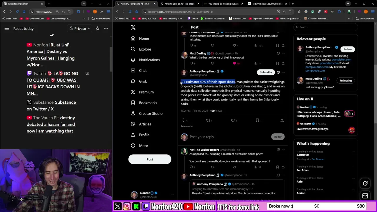Like the main post
Viewport: 377px width, 212px height.
pos(233,120)
